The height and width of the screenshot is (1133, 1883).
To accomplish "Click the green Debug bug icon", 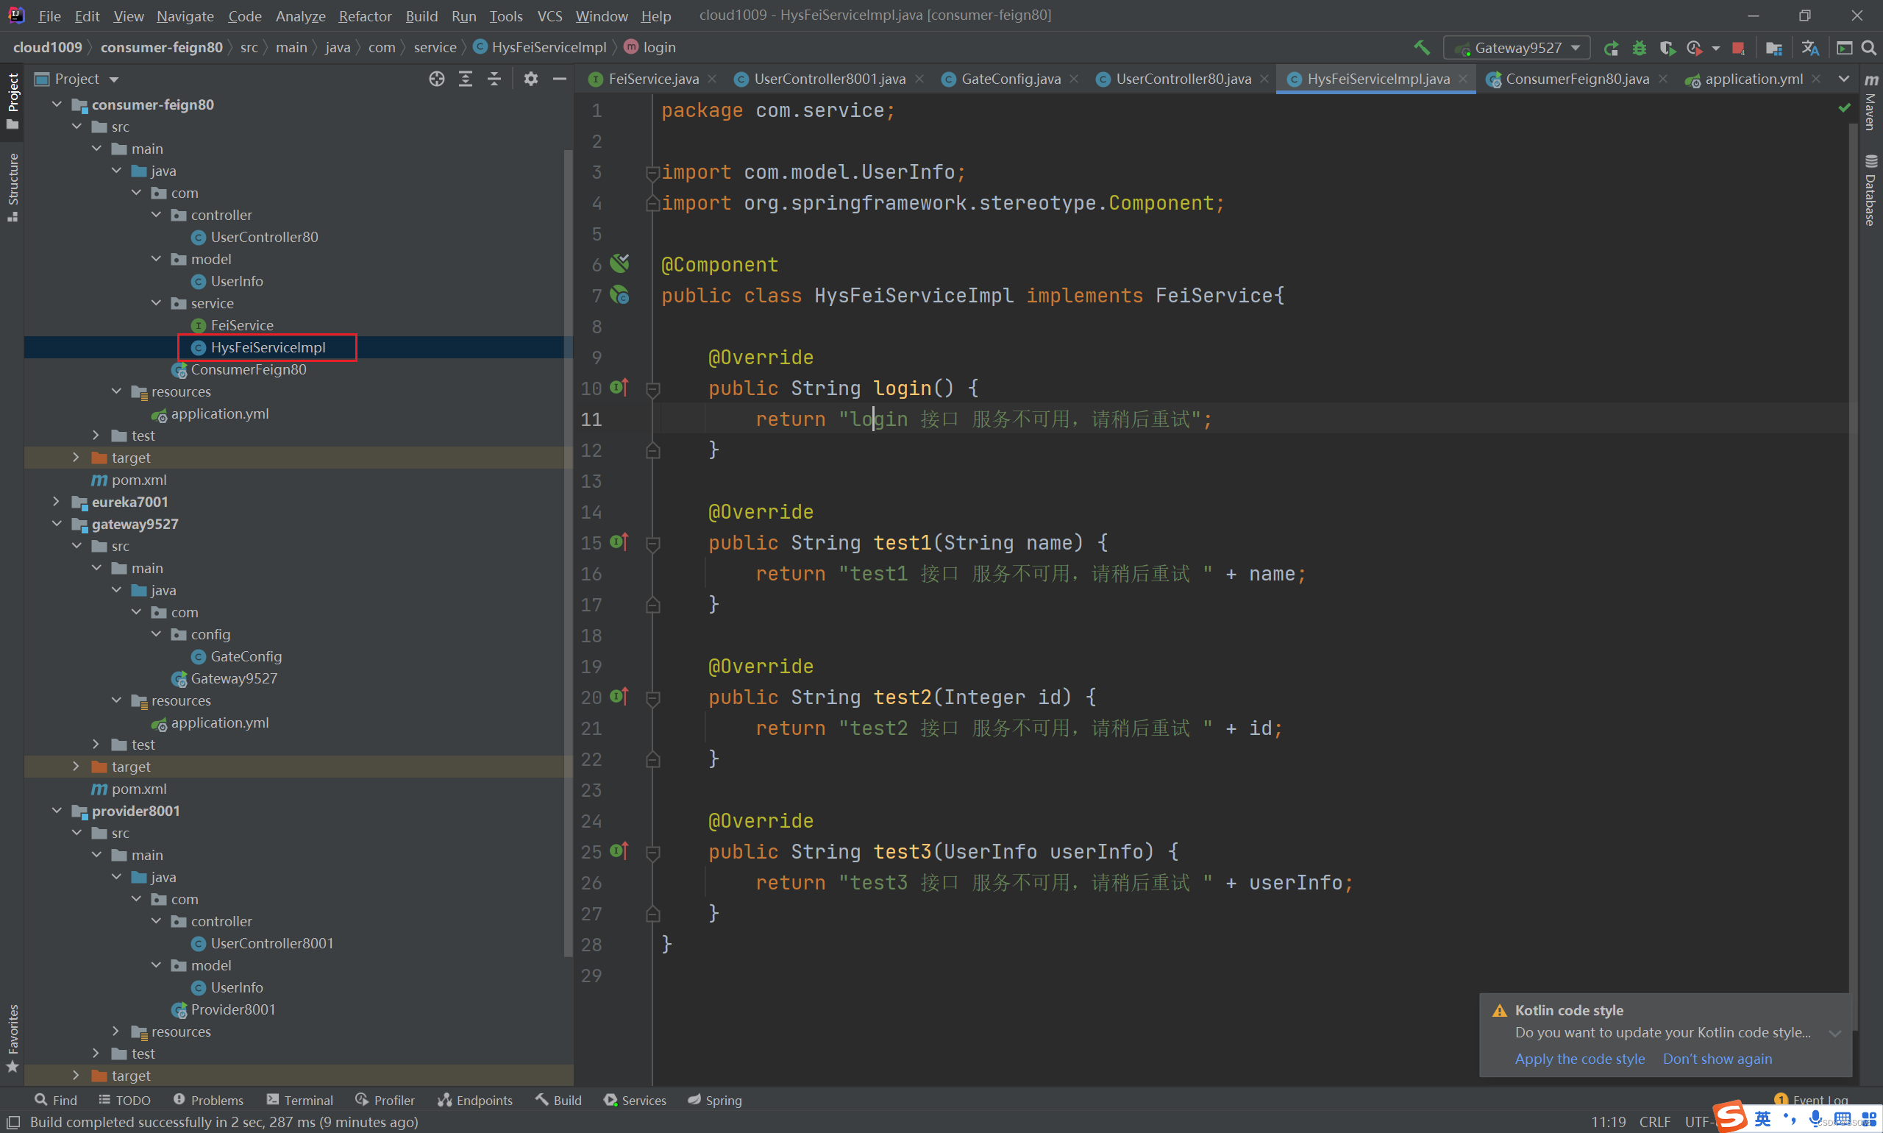I will (1639, 48).
